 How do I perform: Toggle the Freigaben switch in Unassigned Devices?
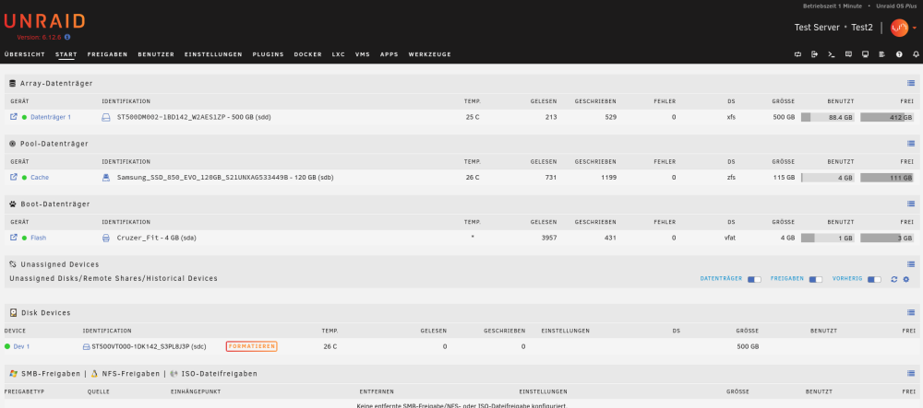coord(816,279)
